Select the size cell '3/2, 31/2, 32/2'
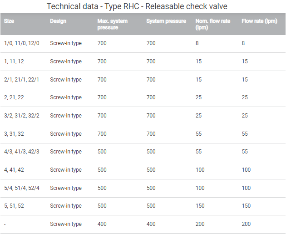The width and height of the screenshot is (286, 235). [22, 116]
